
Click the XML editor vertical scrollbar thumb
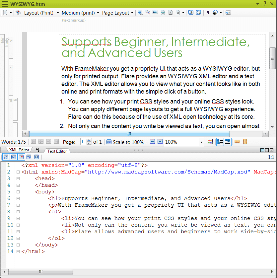click(272, 58)
